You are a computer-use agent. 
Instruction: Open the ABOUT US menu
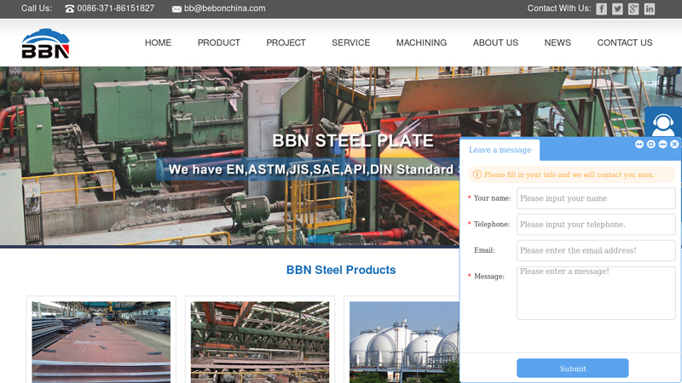[495, 43]
